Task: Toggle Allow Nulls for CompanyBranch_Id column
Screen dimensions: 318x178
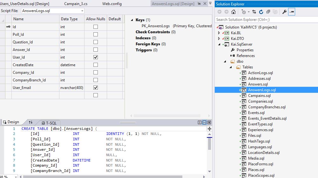Action: click(x=96, y=80)
